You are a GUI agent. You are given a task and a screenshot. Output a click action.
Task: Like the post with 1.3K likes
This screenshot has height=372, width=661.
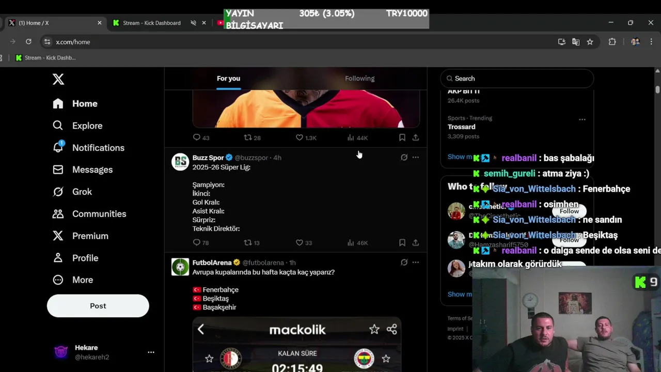point(306,137)
